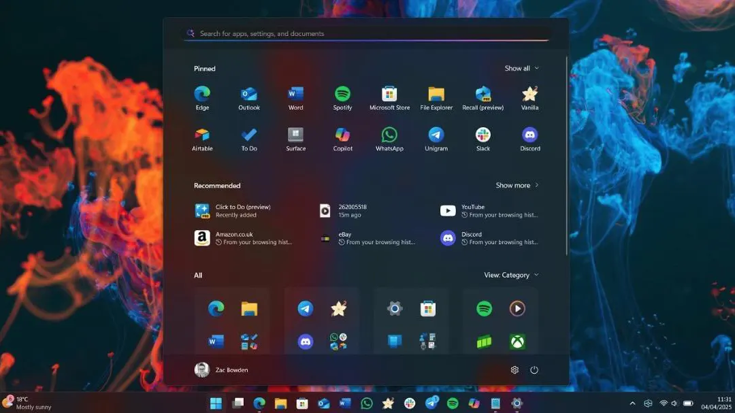Expand Show all pinned apps

(521, 68)
